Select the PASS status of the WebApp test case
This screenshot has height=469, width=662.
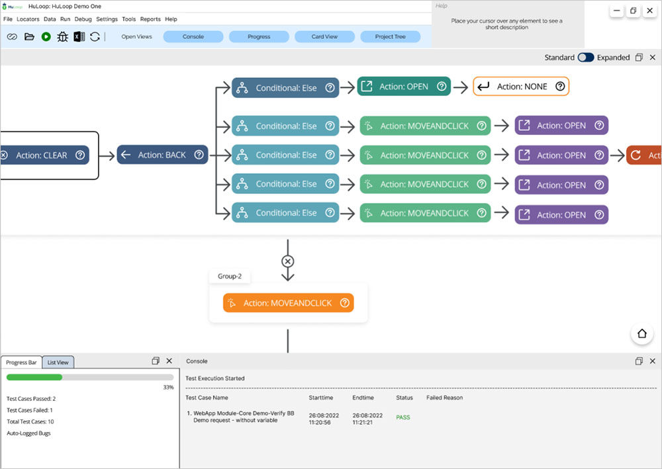[404, 417]
